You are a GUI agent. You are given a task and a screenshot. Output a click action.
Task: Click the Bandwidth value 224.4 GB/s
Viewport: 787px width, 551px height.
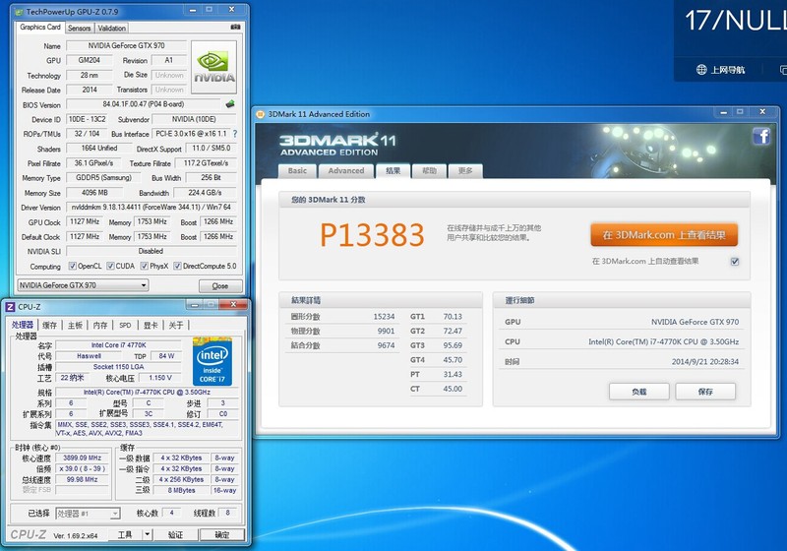[x=205, y=192]
